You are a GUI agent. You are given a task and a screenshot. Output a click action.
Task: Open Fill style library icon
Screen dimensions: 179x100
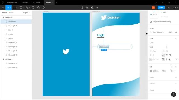pos(172,67)
